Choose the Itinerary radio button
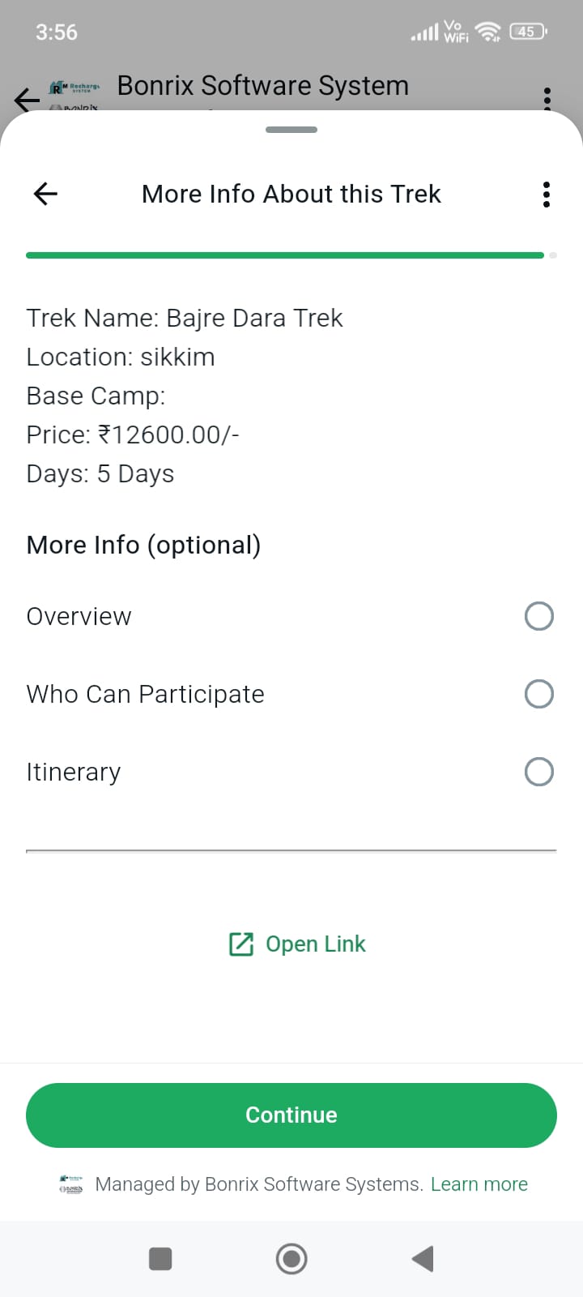The width and height of the screenshot is (583, 1297). 538,772
